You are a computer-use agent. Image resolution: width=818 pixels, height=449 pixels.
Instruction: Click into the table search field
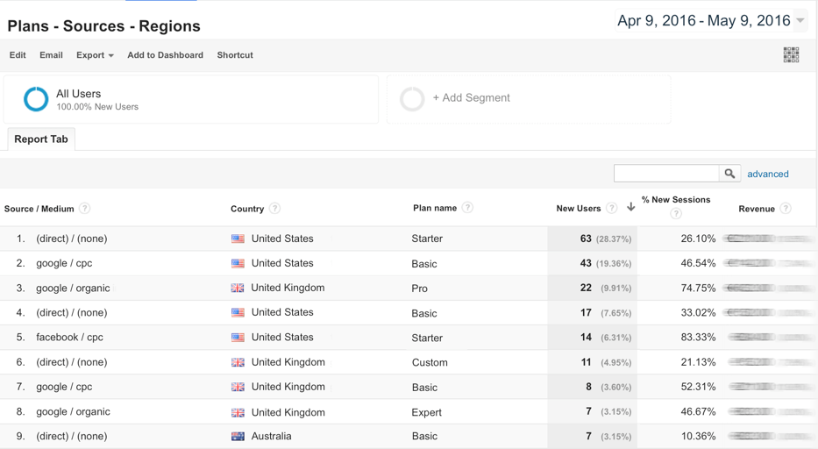666,174
